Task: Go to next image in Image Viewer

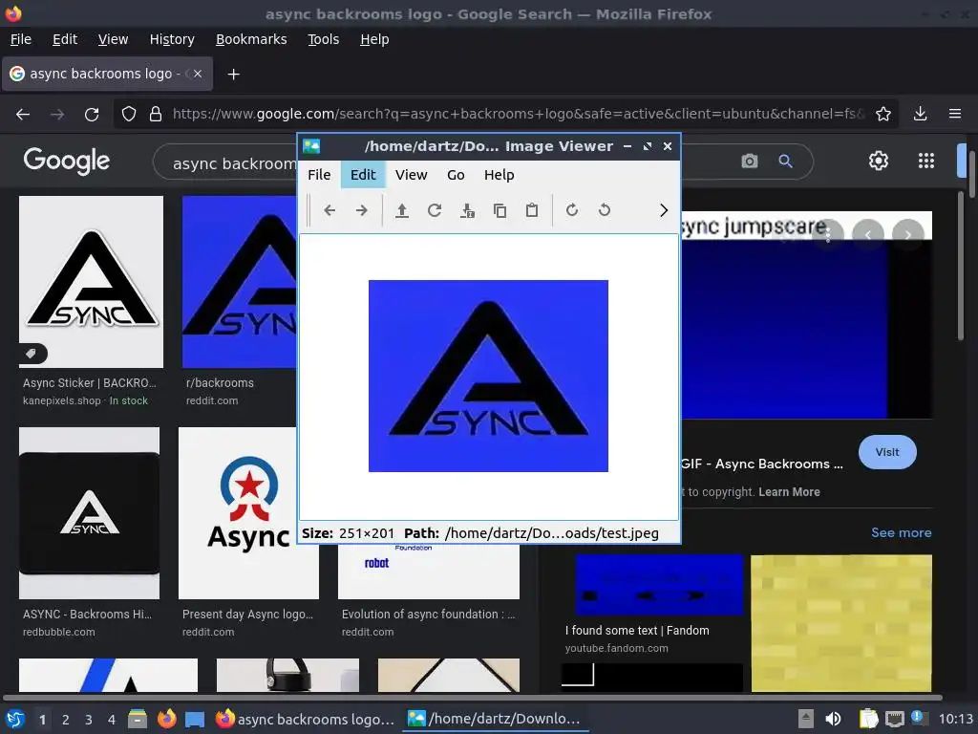Action: 362,210
